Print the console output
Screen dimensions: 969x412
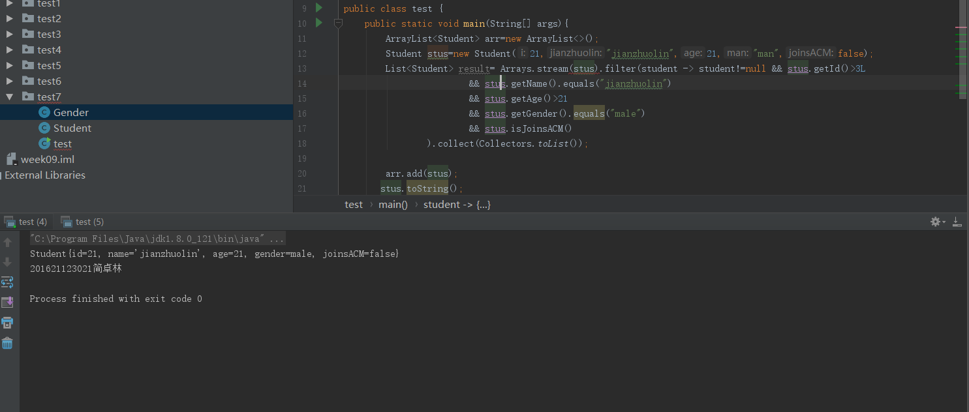7,323
